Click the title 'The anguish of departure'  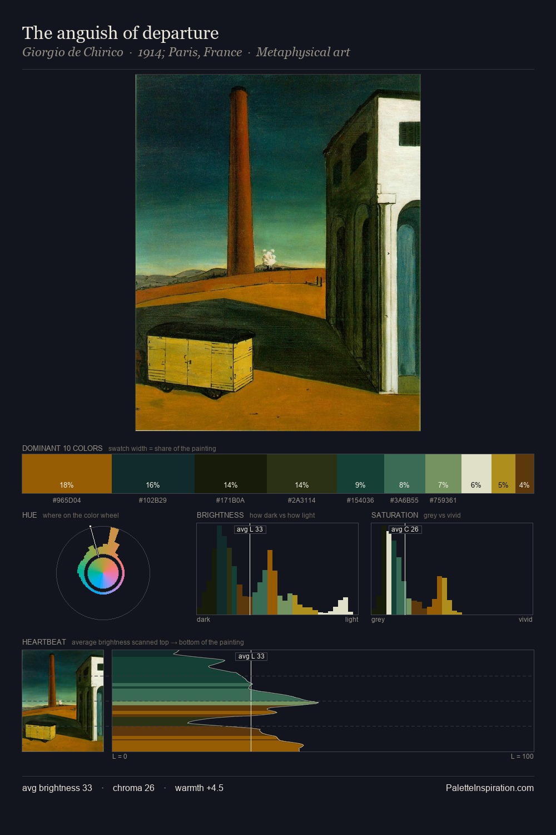click(x=121, y=33)
